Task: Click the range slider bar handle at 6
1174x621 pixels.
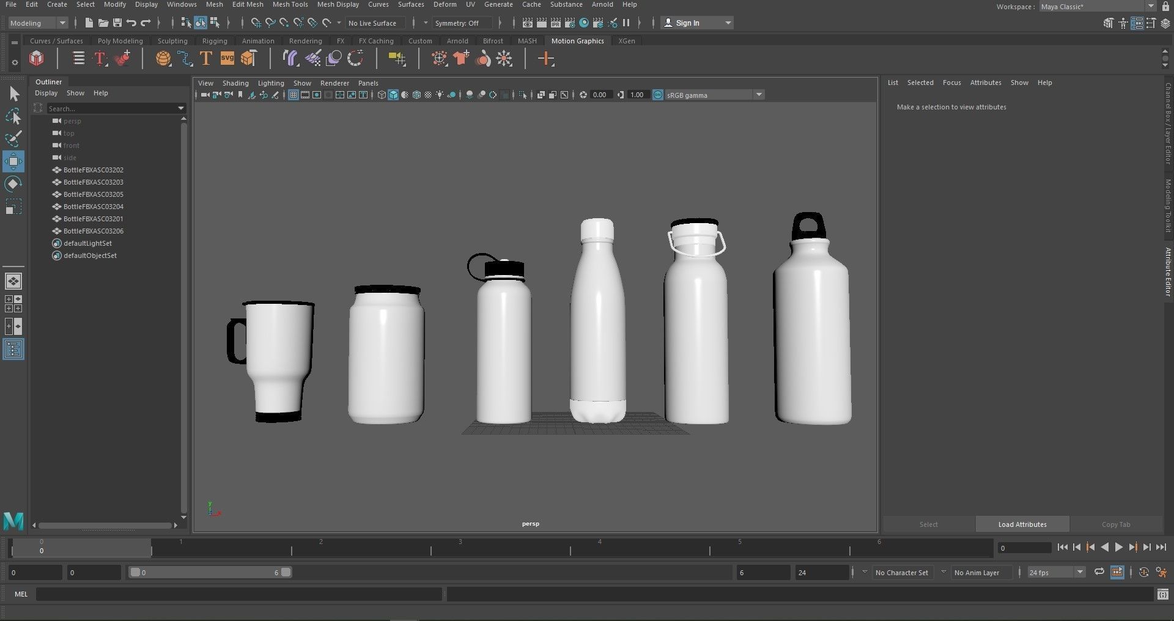Action: click(286, 573)
